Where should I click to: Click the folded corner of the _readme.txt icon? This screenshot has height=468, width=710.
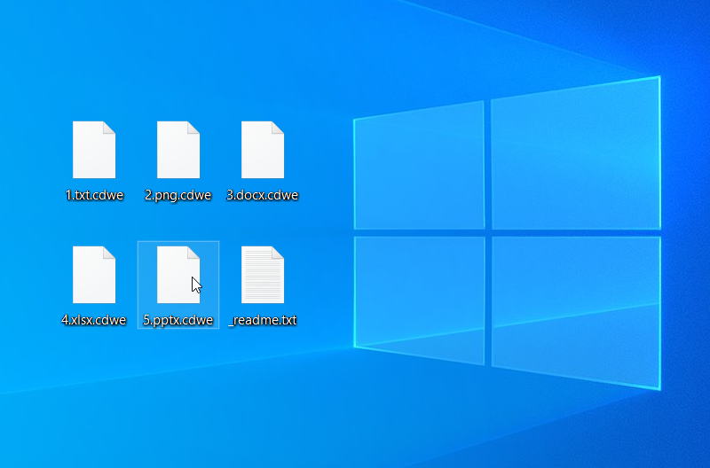point(279,252)
